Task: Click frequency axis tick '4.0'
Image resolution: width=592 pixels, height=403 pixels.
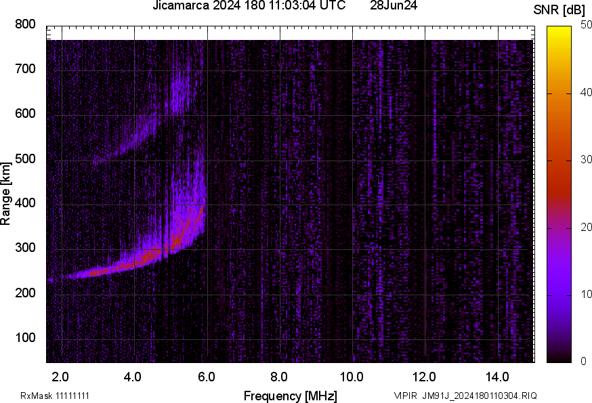Action: pos(133,377)
